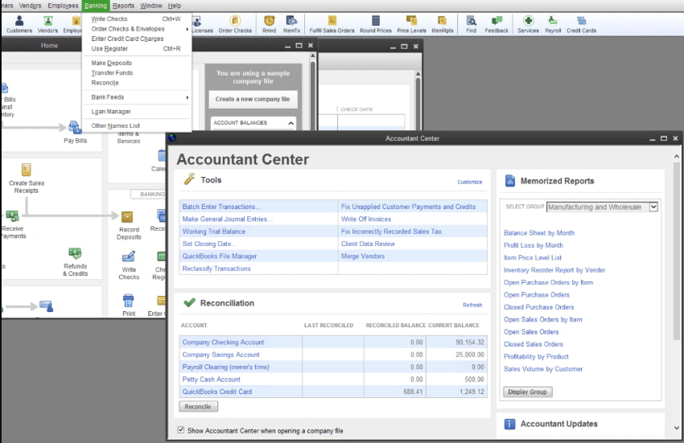The height and width of the screenshot is (443, 684).
Task: Open Client Data Review link
Action: [368, 244]
